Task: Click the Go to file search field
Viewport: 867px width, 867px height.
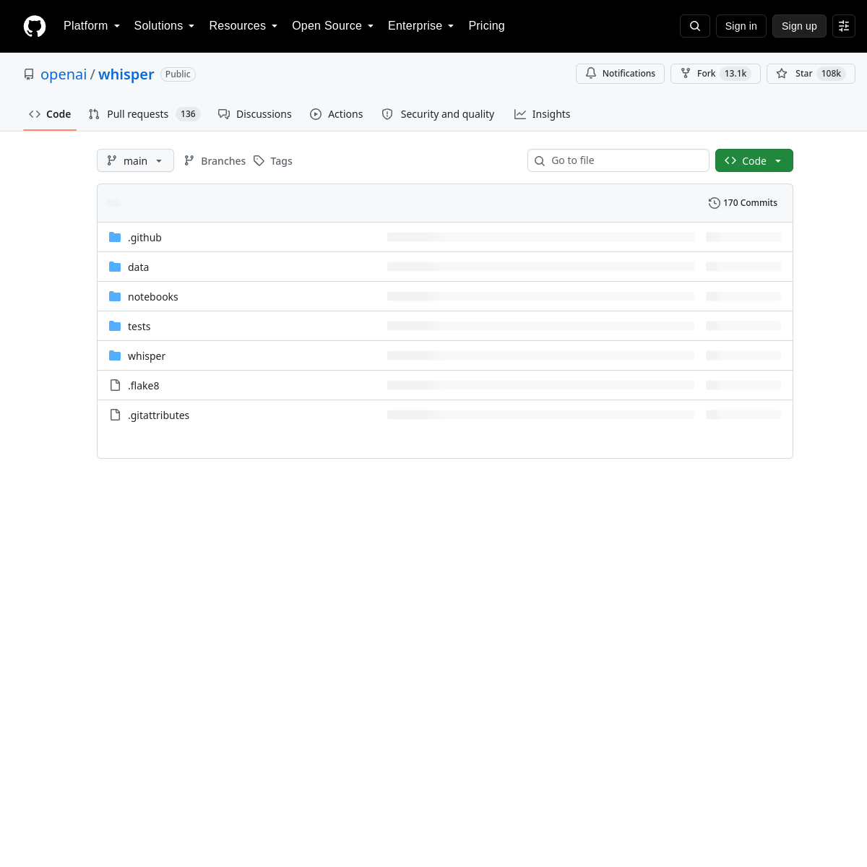Action: coord(618,160)
